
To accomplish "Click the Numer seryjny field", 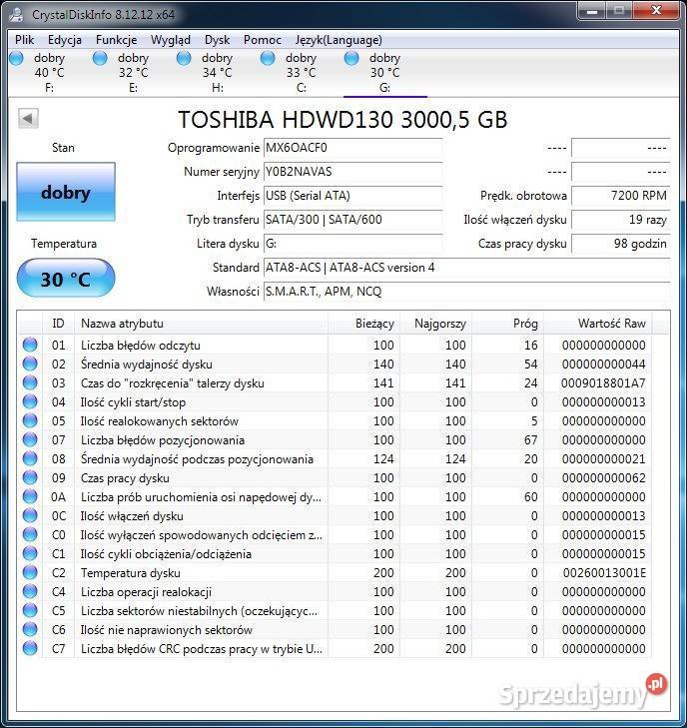I will (x=351, y=172).
